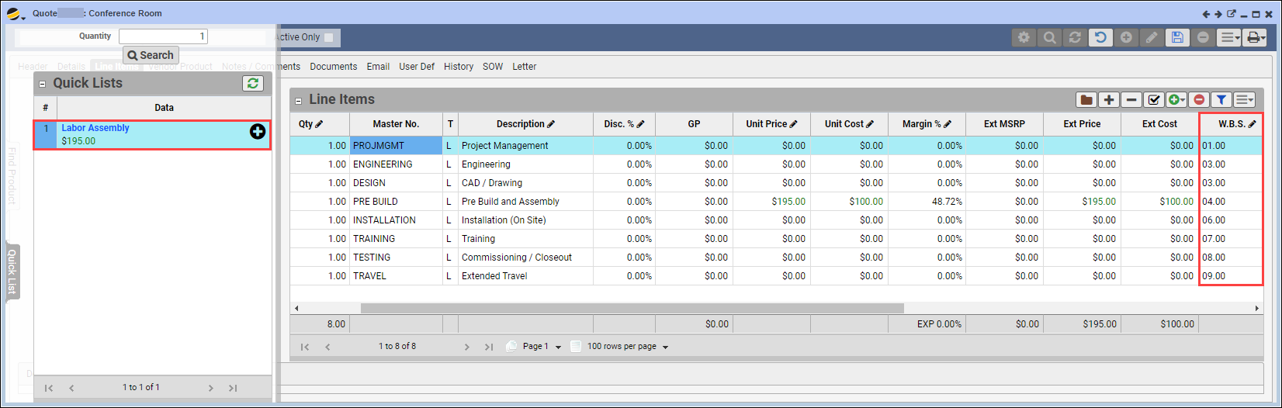Refresh the Quick Lists panel

253,83
